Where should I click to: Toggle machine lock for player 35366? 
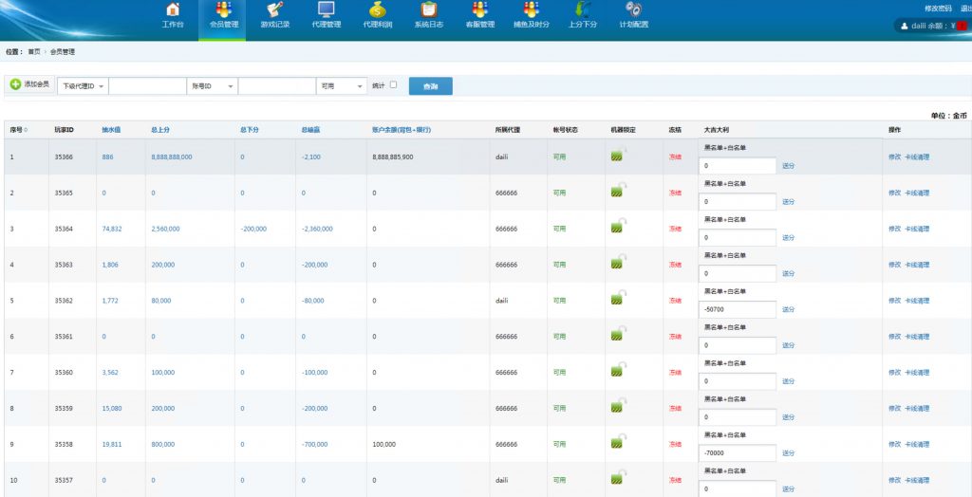(618, 154)
